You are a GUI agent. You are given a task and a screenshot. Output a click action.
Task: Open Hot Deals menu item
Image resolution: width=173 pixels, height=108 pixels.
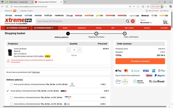(x=164, y=28)
